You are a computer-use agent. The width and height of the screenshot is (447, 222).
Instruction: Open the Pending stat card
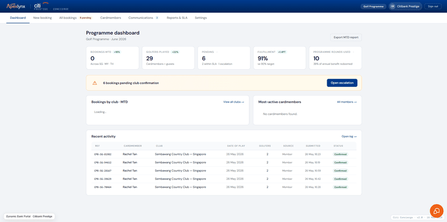tap(224, 58)
